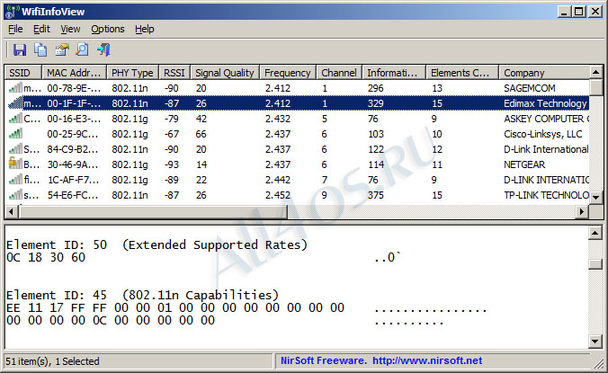Screen dimensions: 608x373
Task: Open the File menu
Action: click(15, 29)
